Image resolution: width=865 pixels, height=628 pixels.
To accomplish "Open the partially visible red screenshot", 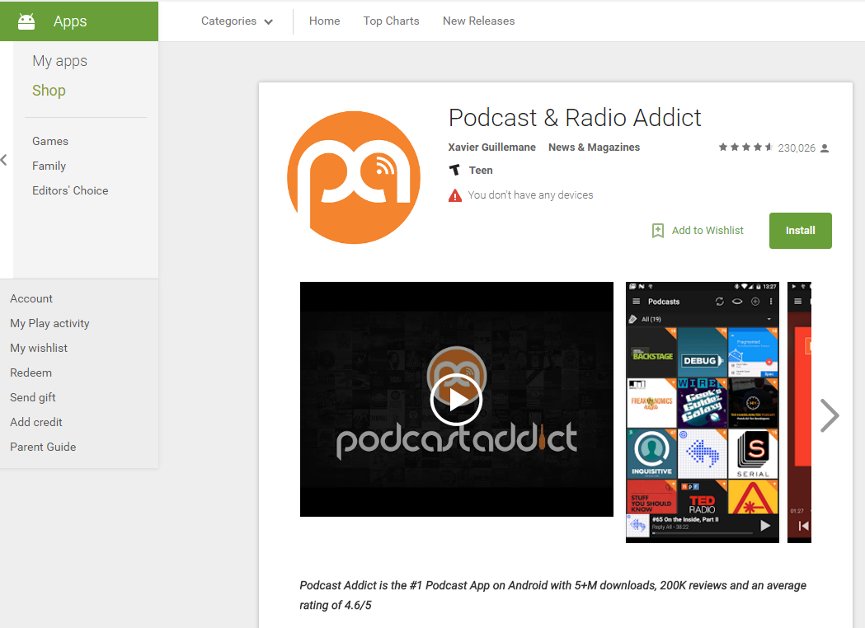I will click(x=799, y=412).
